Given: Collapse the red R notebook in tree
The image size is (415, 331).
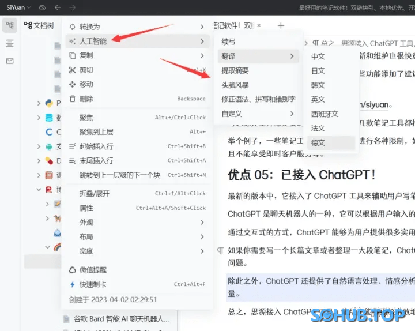Looking at the screenshot, I should 39,190.
